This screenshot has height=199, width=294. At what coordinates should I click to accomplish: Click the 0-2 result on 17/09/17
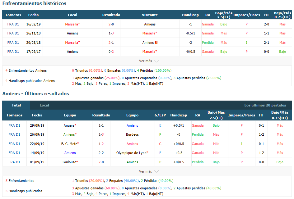[x=111, y=52]
